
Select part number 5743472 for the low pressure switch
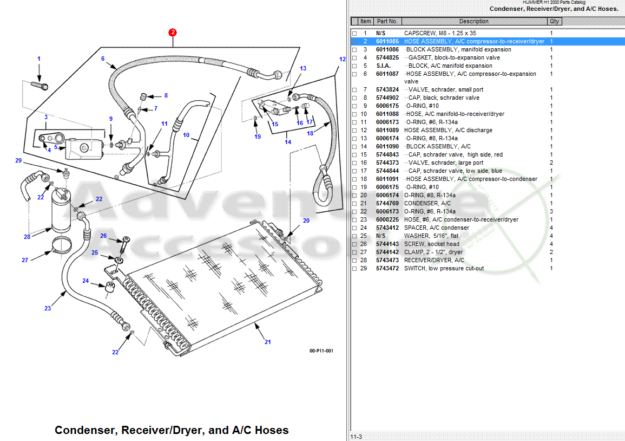coord(387,268)
